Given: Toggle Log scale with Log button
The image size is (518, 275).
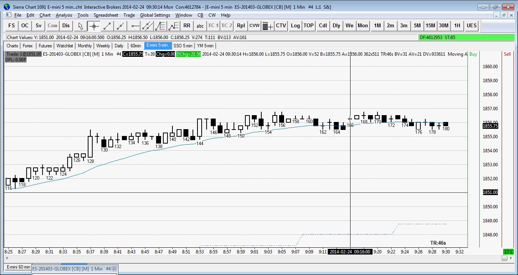Looking at the screenshot, I should [295, 26].
